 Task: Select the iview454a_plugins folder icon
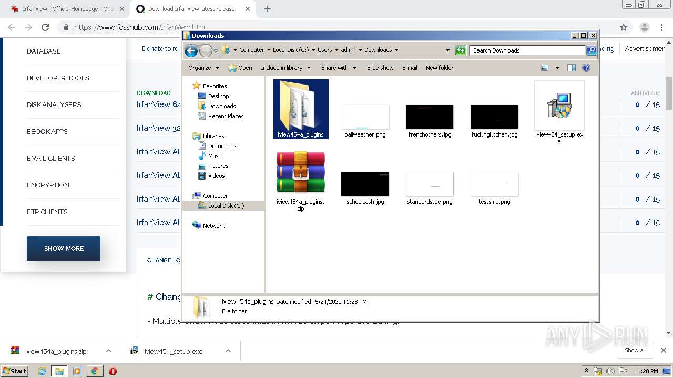301,109
